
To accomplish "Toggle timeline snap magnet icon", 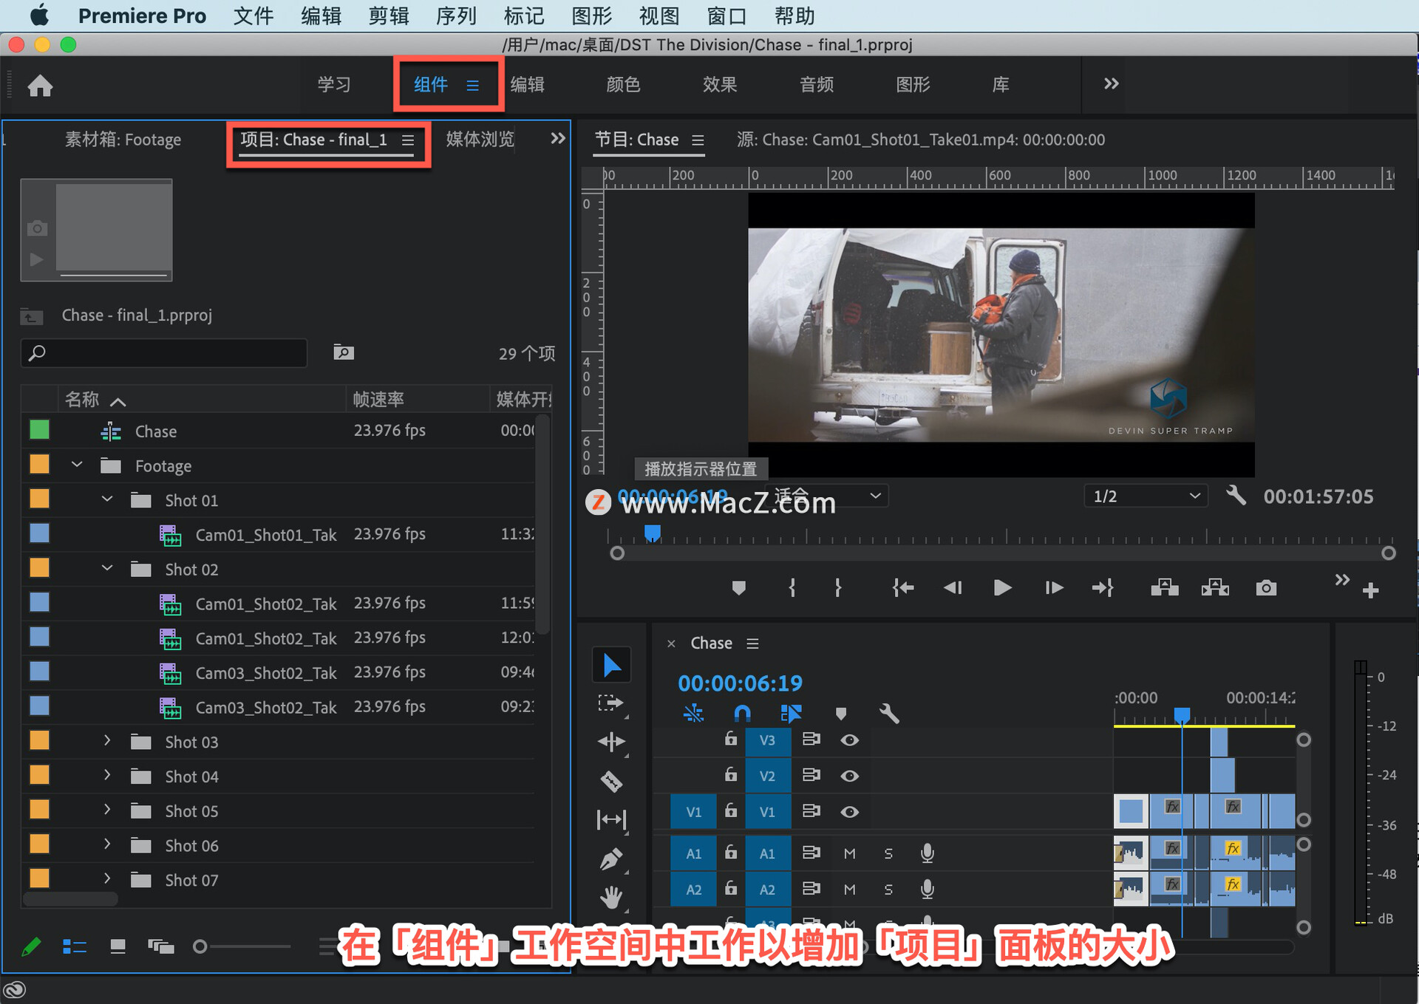I will (x=742, y=713).
